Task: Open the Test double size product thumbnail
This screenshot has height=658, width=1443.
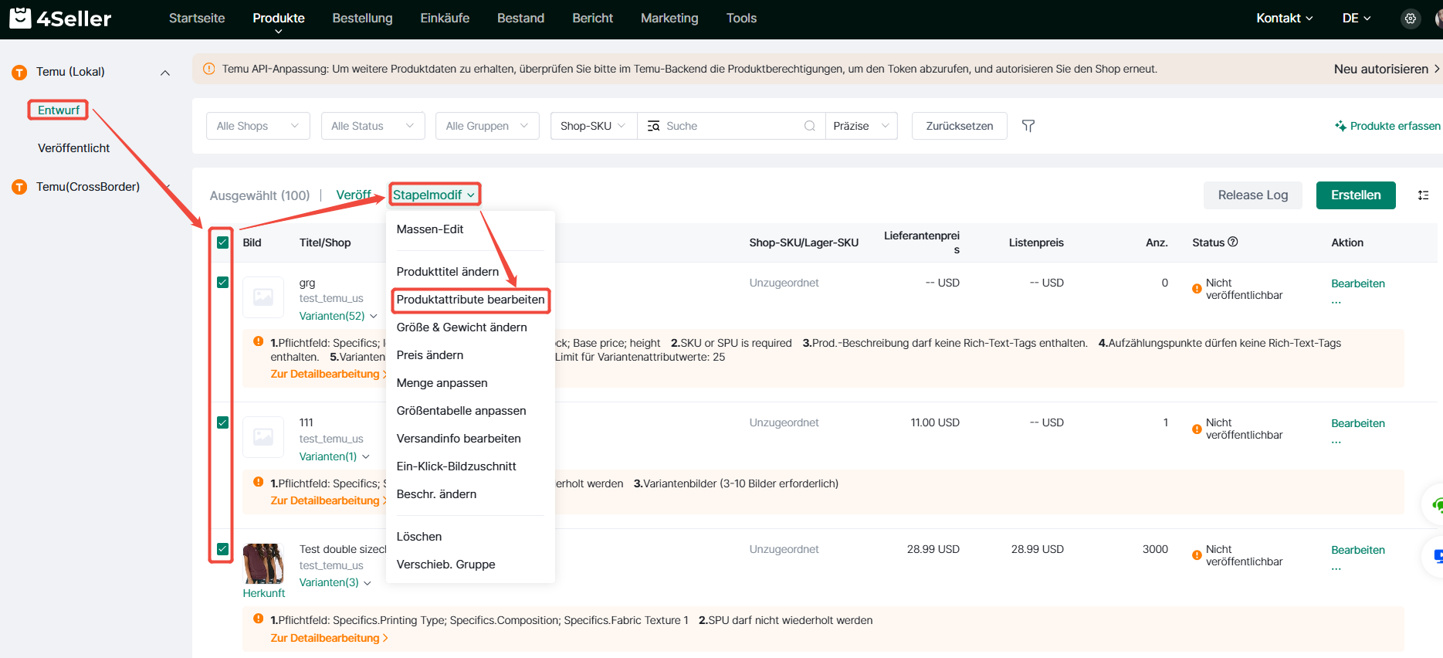Action: tap(263, 564)
